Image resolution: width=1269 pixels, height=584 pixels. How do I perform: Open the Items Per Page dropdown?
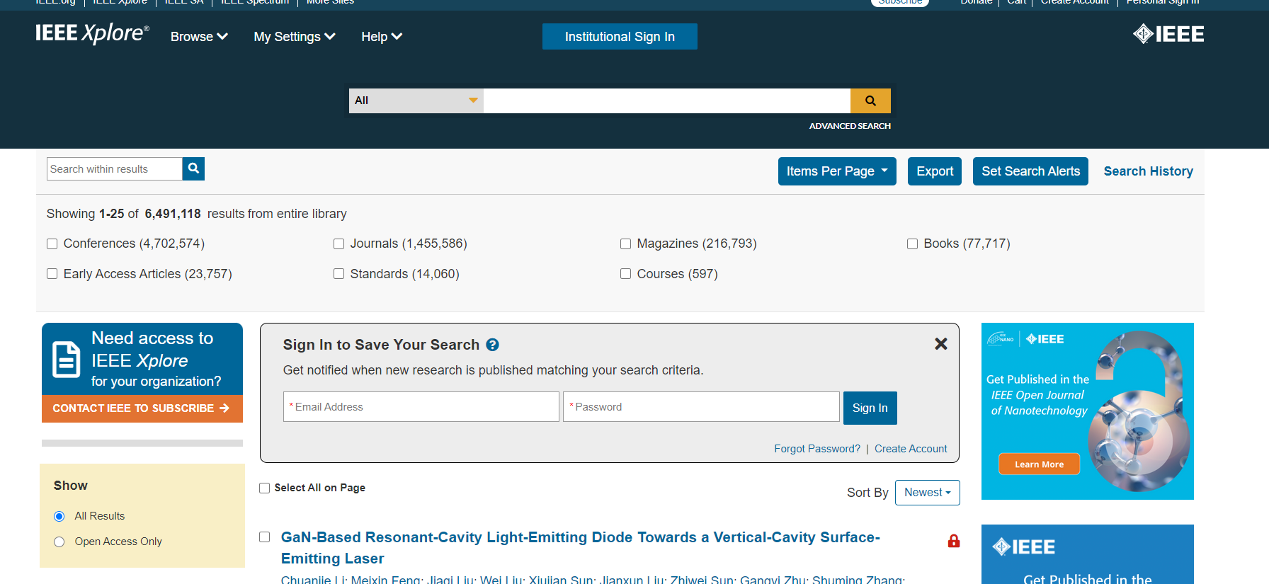point(837,171)
